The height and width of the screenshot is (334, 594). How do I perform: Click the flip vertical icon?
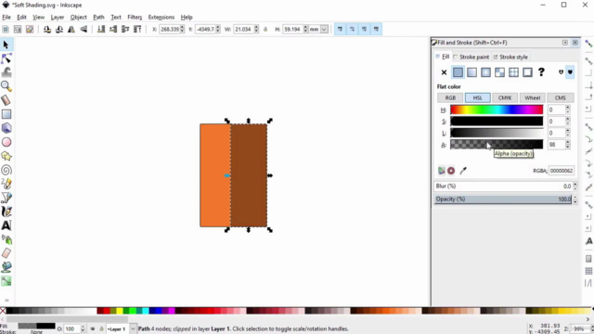coord(84,29)
